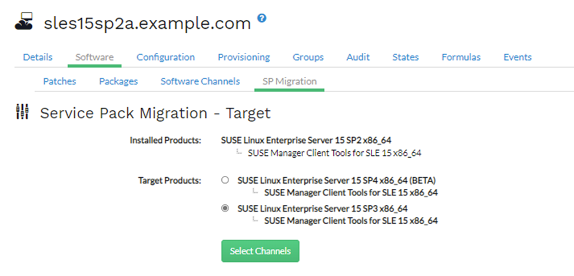This screenshot has width=574, height=276.
Task: Choose the SLES 15 SP3 target product
Action: pos(225,208)
